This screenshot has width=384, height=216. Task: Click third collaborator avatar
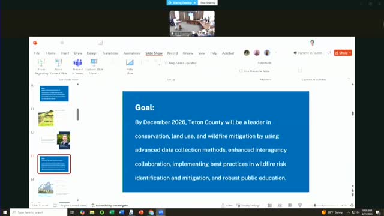[x=267, y=53]
